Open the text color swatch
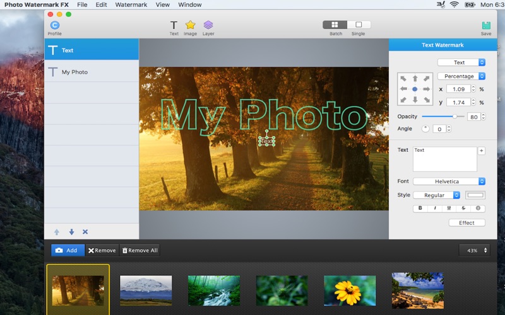The width and height of the screenshot is (505, 315). pos(475,195)
